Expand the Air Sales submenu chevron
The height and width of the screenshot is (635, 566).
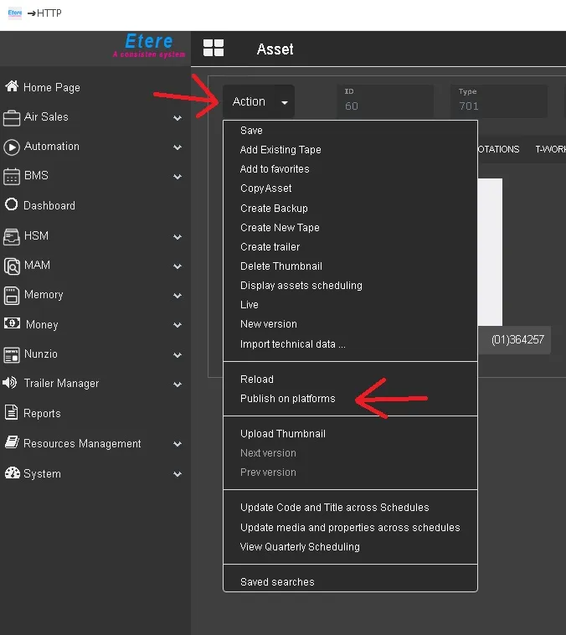coord(178,118)
